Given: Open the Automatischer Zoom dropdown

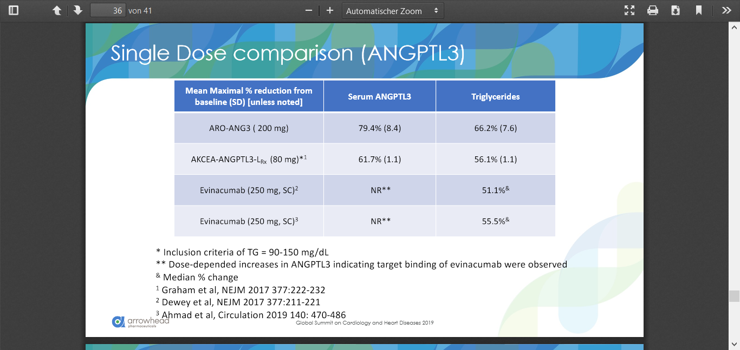Looking at the screenshot, I should tap(393, 10).
